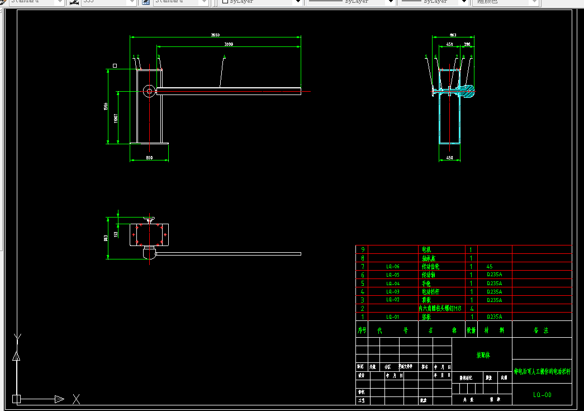Select the 290 dimension in side view
This screenshot has width=584, height=411.
pos(467,44)
